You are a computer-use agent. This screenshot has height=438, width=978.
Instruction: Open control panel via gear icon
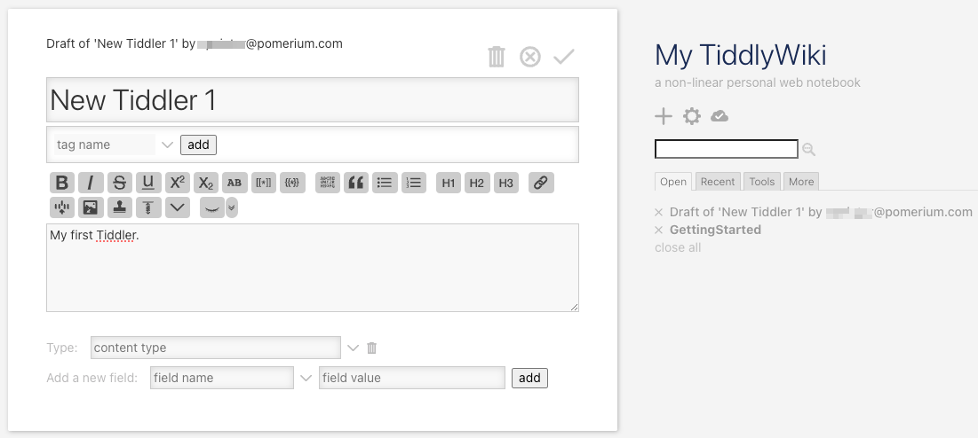click(x=692, y=116)
